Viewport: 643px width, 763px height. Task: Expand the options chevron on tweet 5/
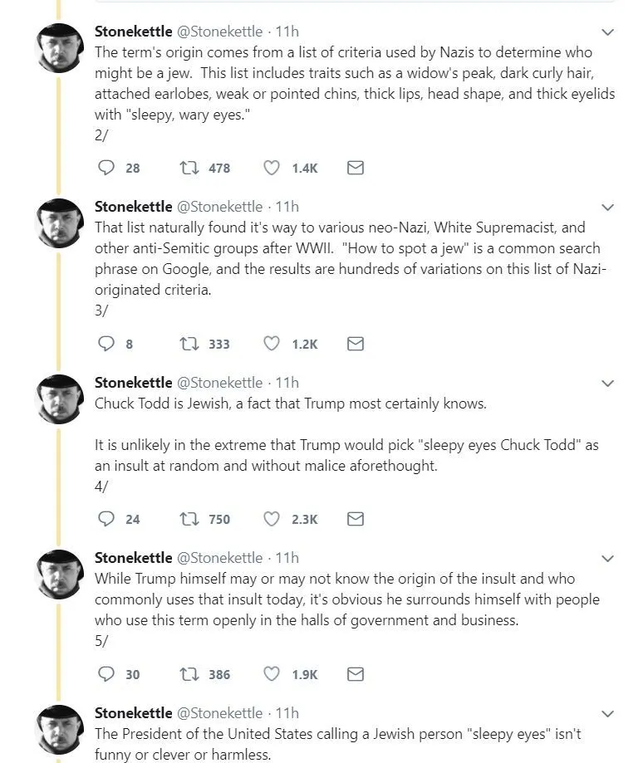pyautogui.click(x=607, y=559)
